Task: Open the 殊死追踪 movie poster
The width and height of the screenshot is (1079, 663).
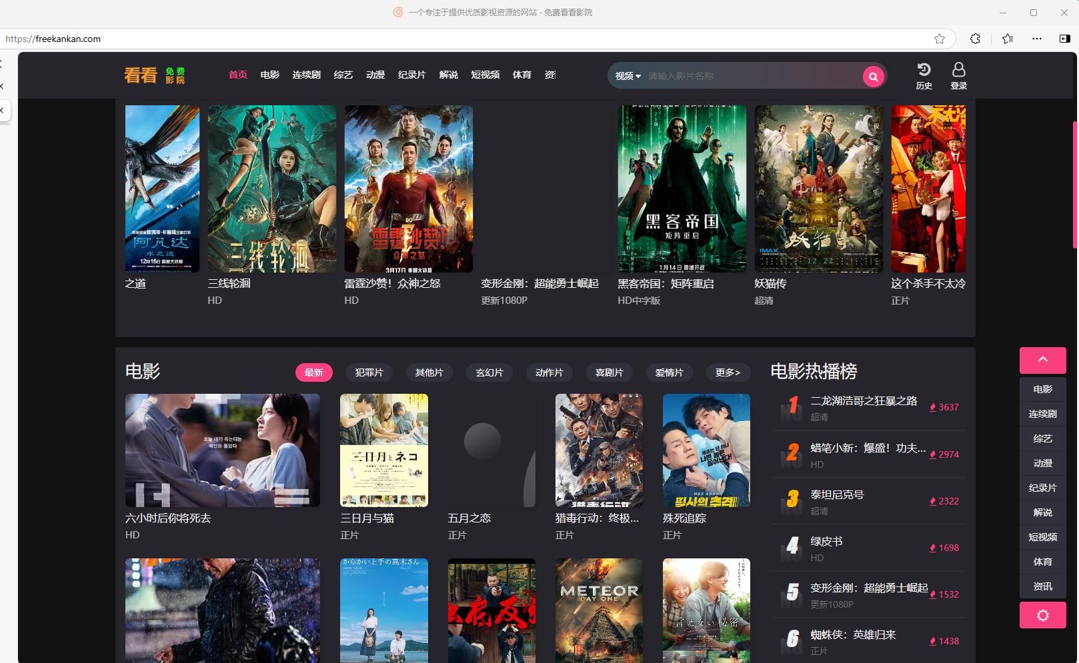Action: (x=706, y=450)
